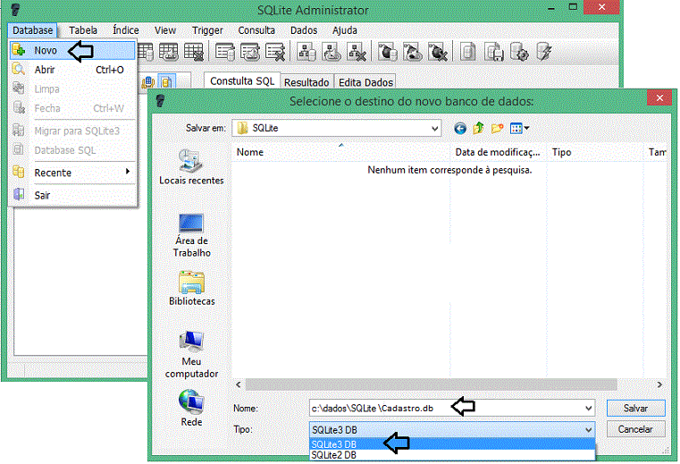
Task: Click the delete trigger toolbar icon
Action: pyautogui.click(x=438, y=52)
